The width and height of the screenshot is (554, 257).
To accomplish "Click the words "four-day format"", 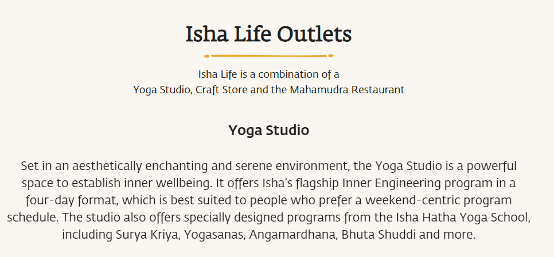I will pos(63,201).
